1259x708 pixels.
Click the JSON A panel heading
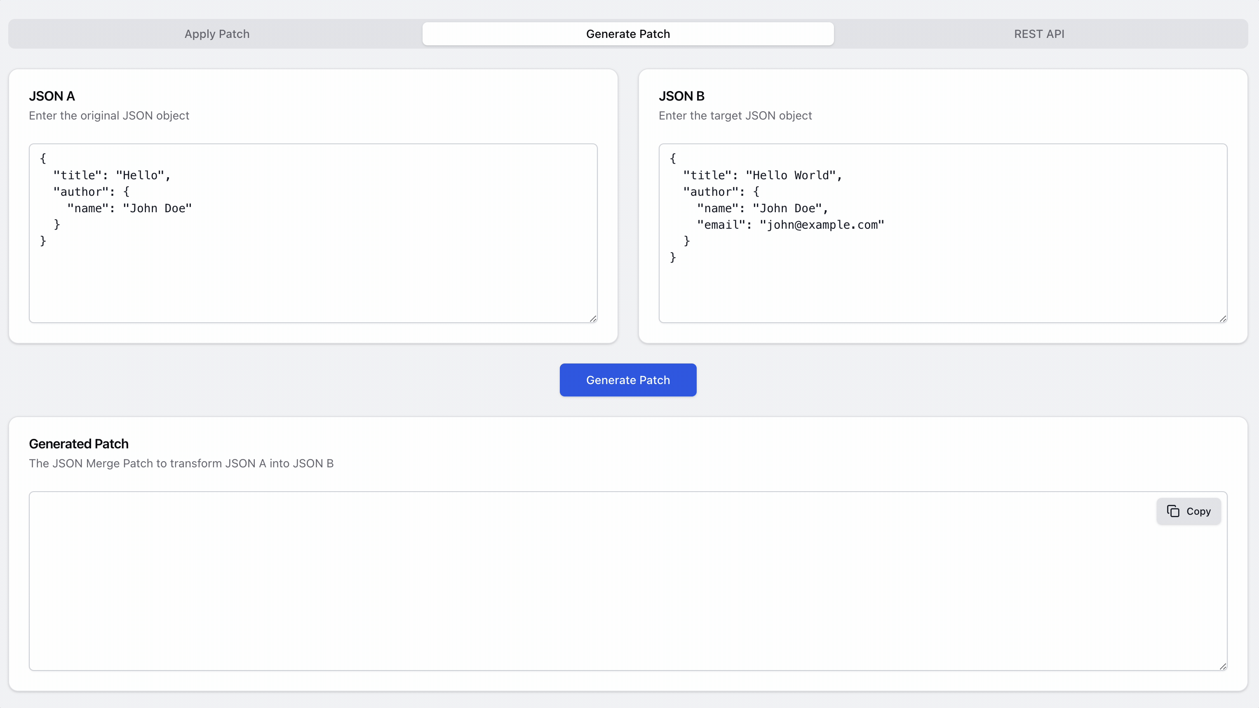coord(52,96)
